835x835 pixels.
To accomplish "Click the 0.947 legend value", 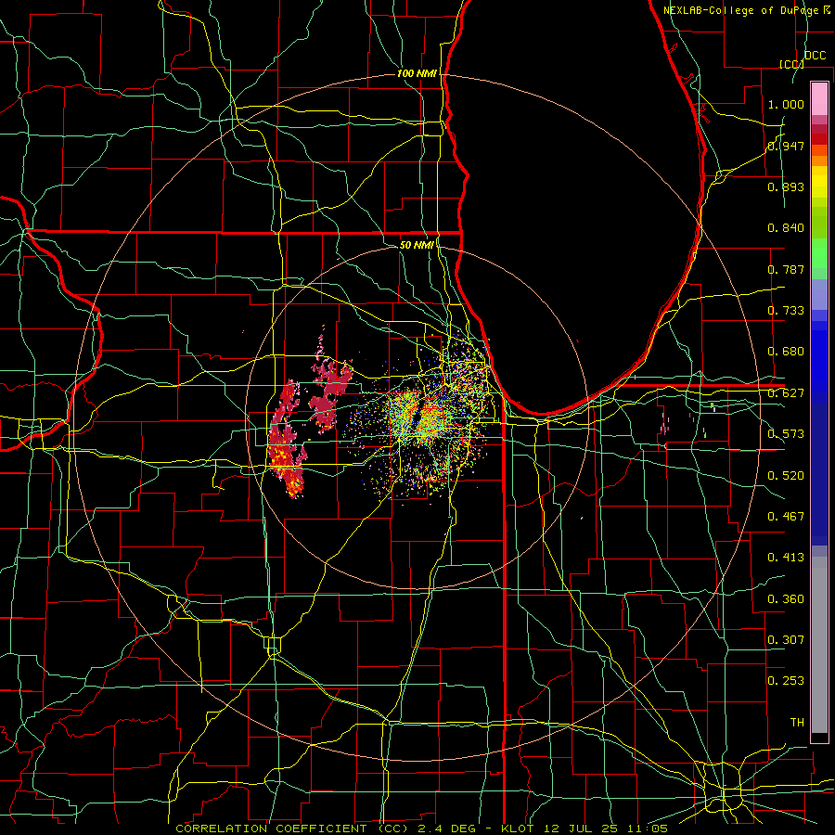I will (786, 146).
